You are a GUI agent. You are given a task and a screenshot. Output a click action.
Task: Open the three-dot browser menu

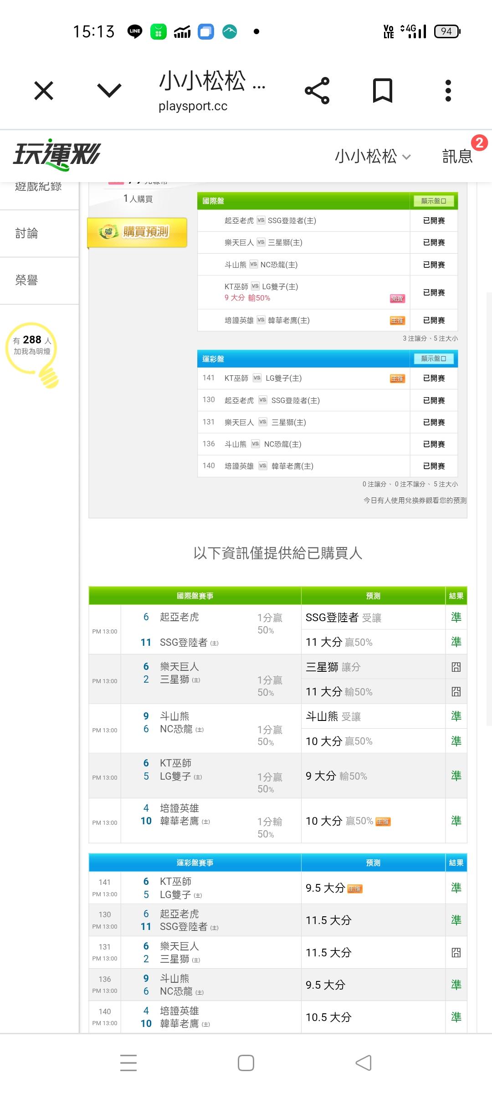click(x=448, y=91)
